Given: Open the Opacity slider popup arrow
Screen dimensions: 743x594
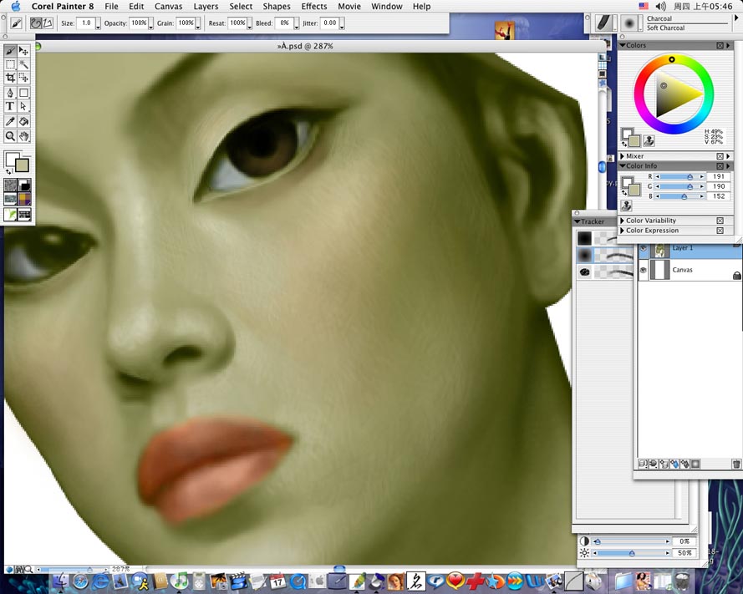Looking at the screenshot, I should click(x=150, y=23).
